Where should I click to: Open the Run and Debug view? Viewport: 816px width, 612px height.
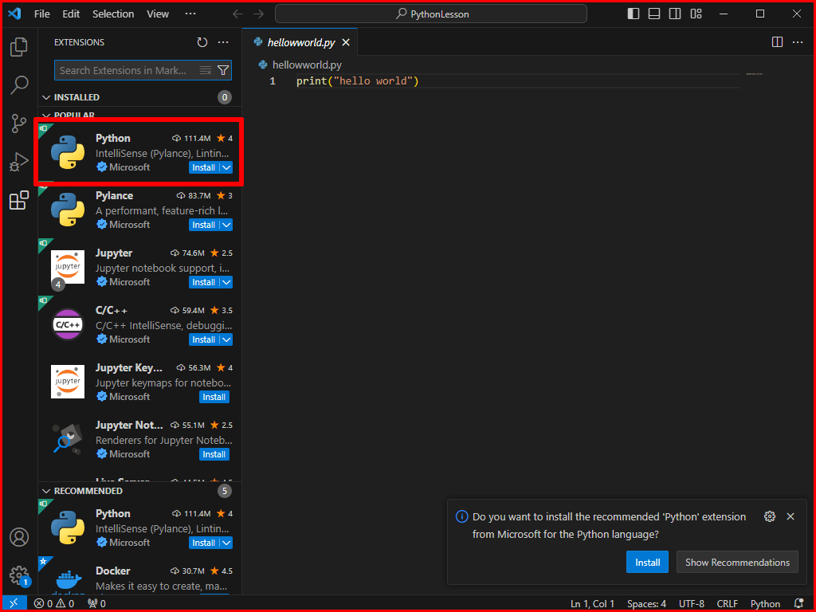(x=19, y=162)
